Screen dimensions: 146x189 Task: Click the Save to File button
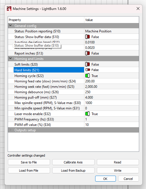click(x=29, y=162)
